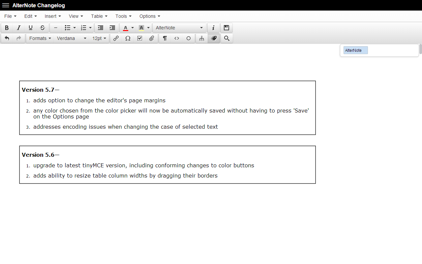Apply the red text color

click(x=125, y=28)
